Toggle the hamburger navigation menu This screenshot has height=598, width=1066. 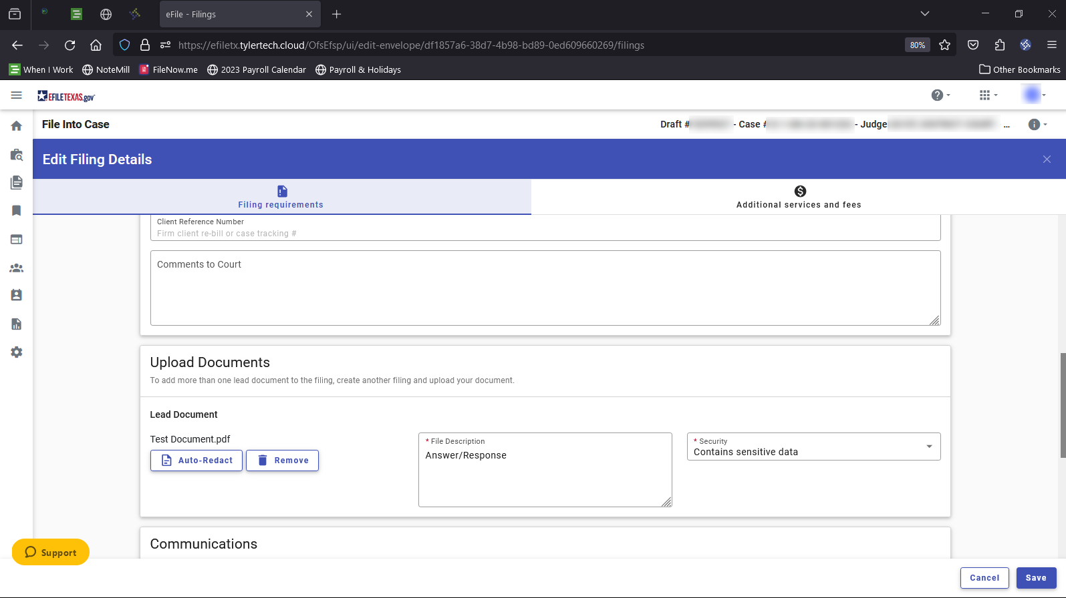tap(17, 96)
